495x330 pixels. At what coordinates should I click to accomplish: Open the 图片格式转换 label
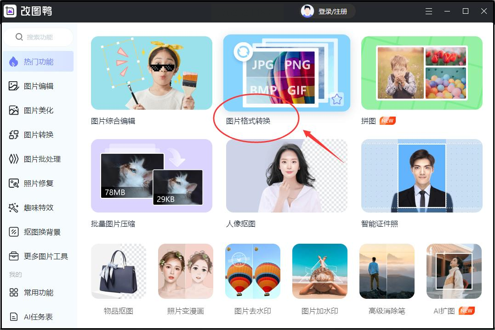pos(248,121)
